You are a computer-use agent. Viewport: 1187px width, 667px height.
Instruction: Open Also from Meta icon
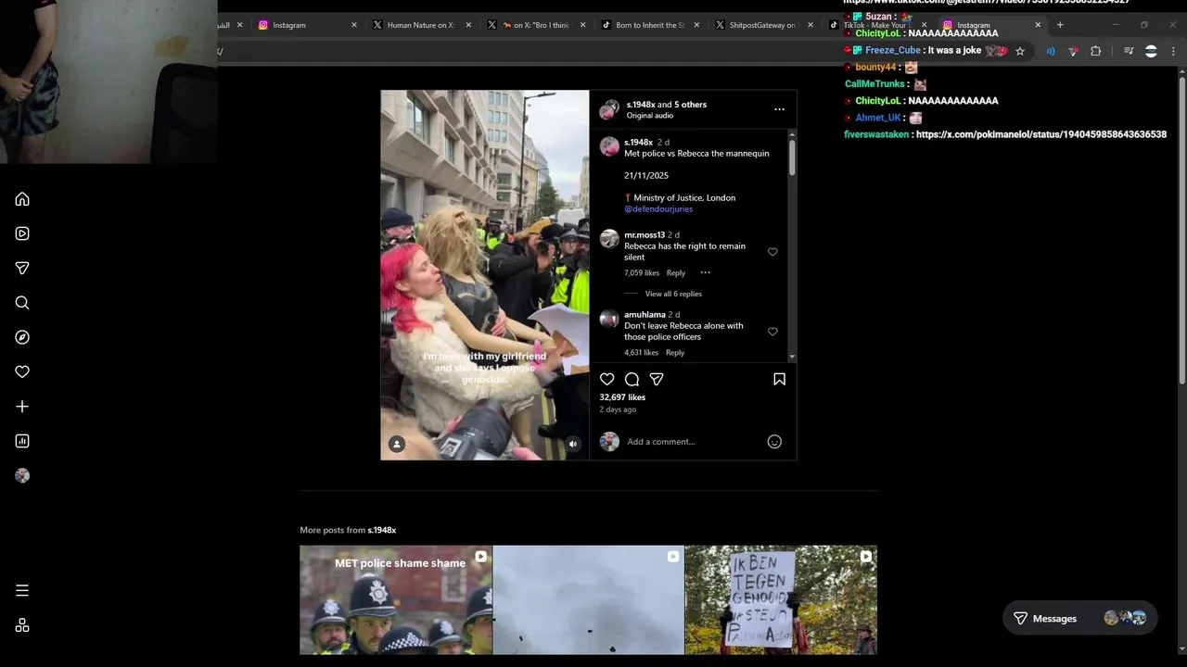click(x=22, y=625)
